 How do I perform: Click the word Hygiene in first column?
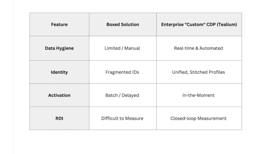[65, 49]
